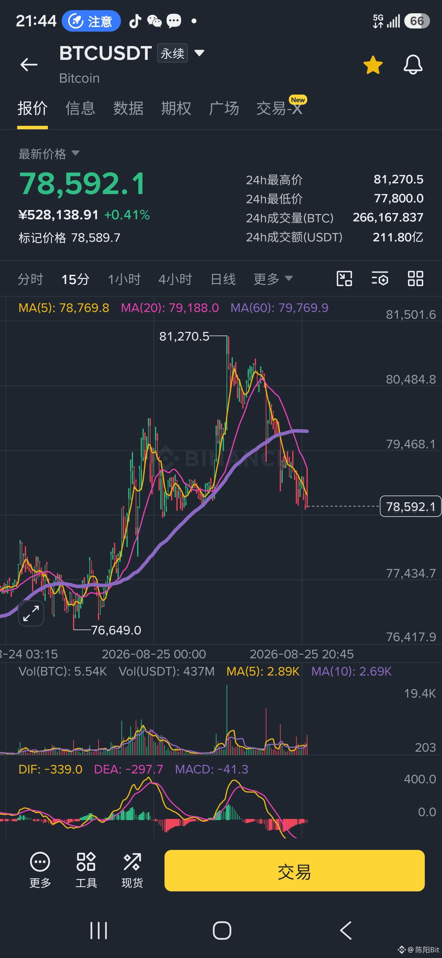
Task: Tap the 注意 notification pill in status bar
Action: pyautogui.click(x=91, y=21)
